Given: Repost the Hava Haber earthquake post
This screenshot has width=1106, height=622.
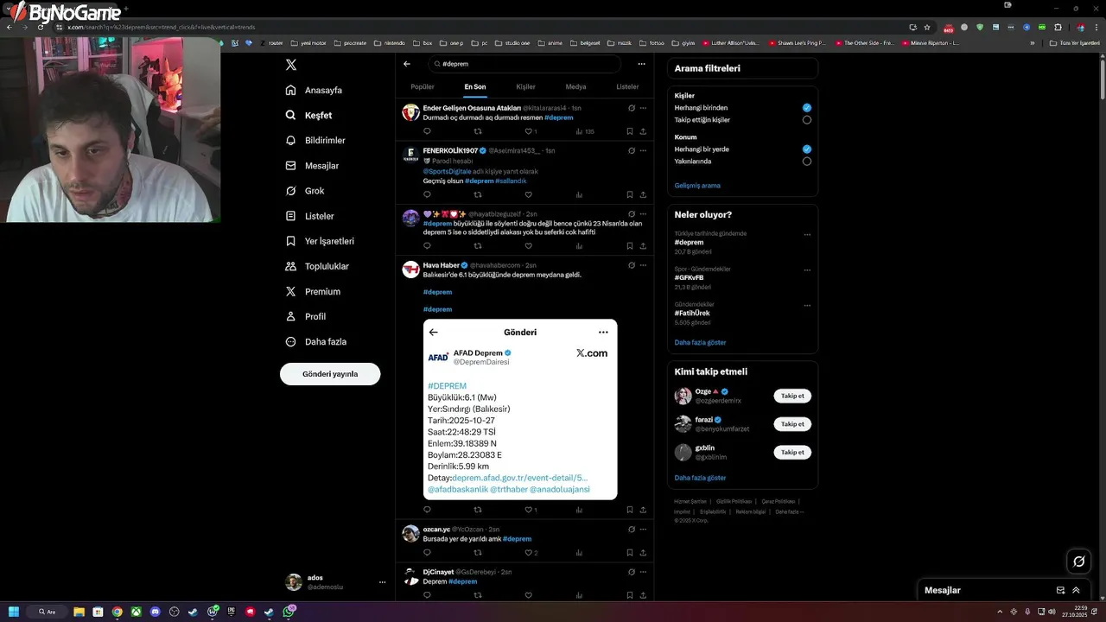Looking at the screenshot, I should pyautogui.click(x=478, y=510).
